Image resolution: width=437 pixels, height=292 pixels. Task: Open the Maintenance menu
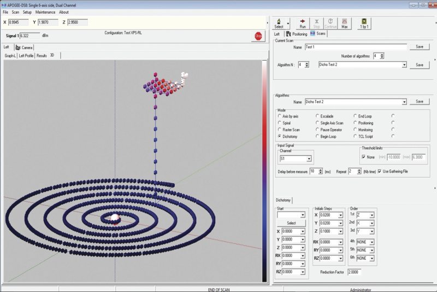(x=46, y=12)
